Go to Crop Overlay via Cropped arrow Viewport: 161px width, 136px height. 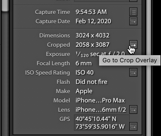133,45
